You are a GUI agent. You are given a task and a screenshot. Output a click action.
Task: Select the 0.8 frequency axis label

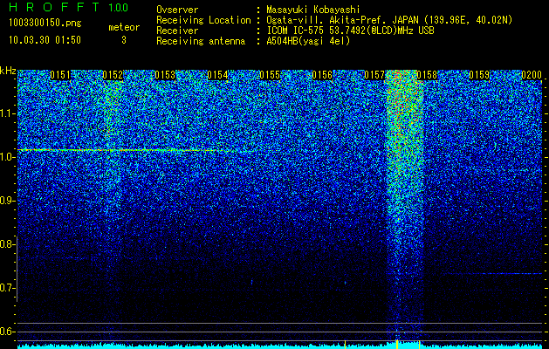coord(6,244)
